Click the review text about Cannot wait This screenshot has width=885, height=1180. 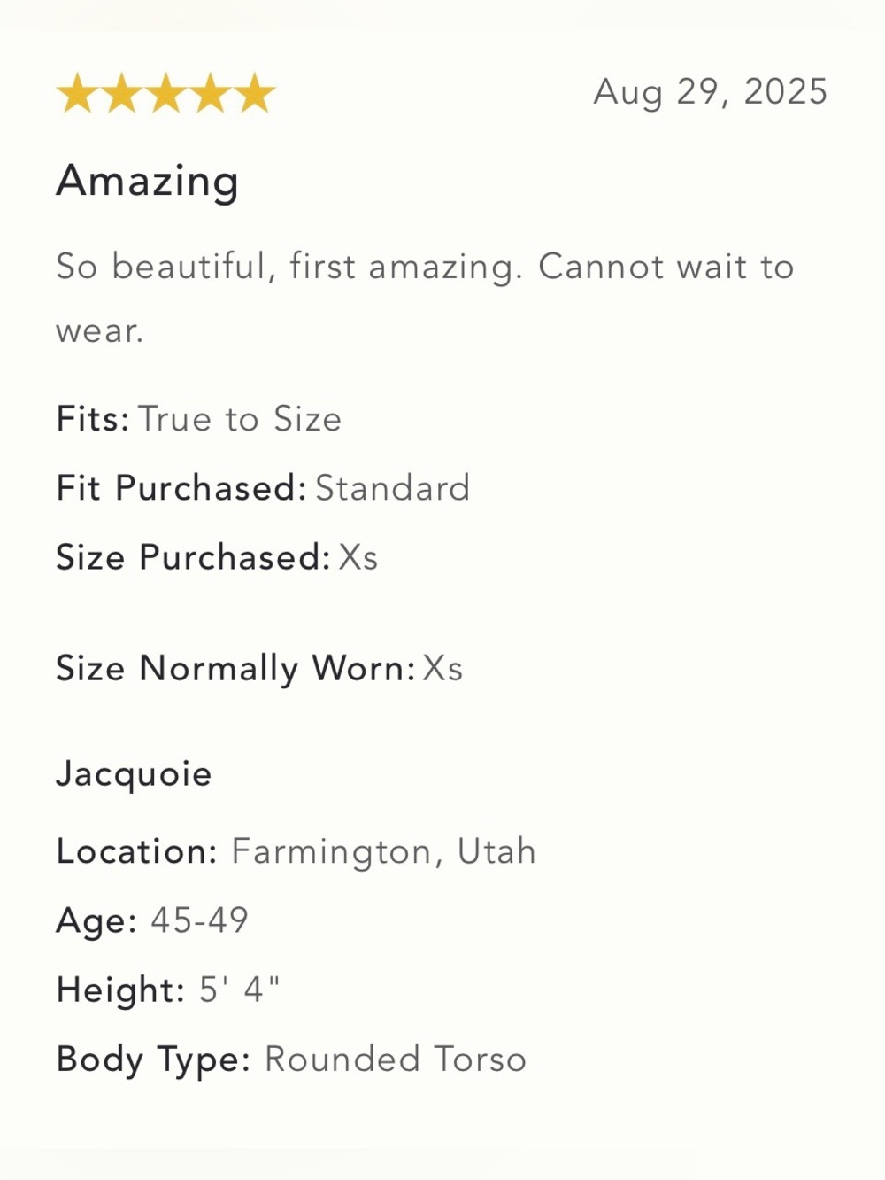(x=425, y=299)
